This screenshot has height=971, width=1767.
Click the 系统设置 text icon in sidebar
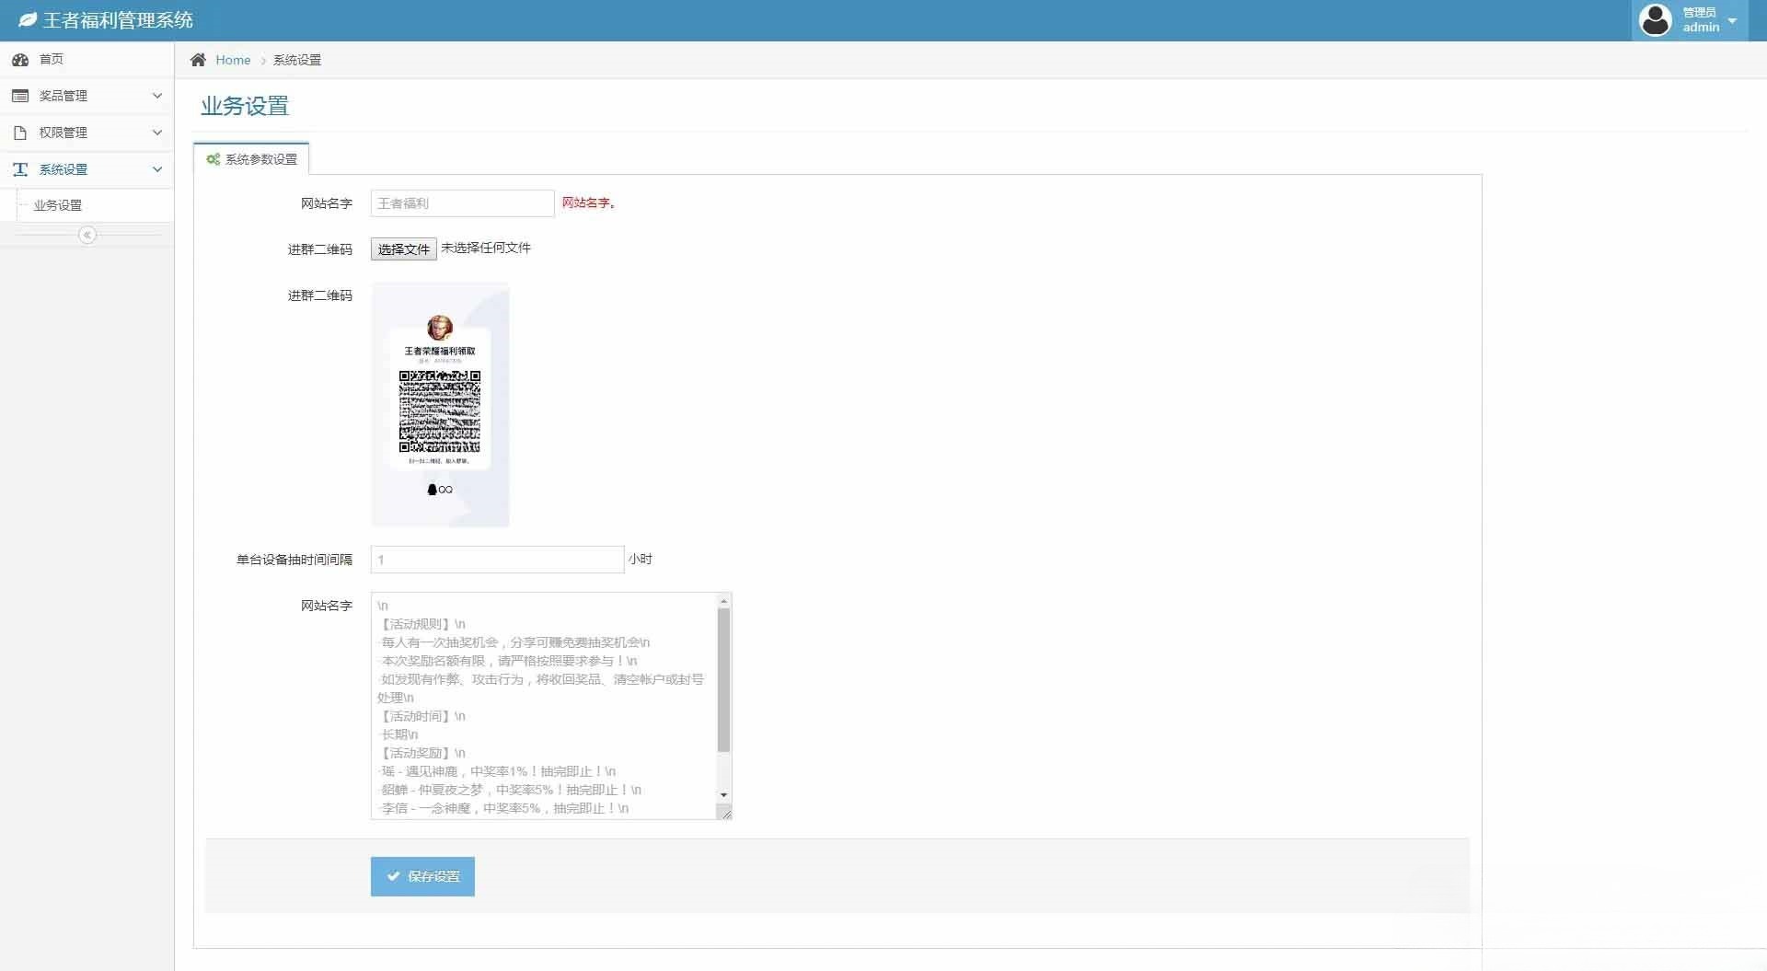[20, 169]
